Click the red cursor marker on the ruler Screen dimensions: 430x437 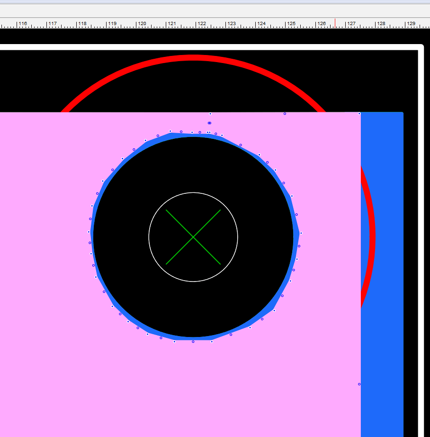[335, 23]
